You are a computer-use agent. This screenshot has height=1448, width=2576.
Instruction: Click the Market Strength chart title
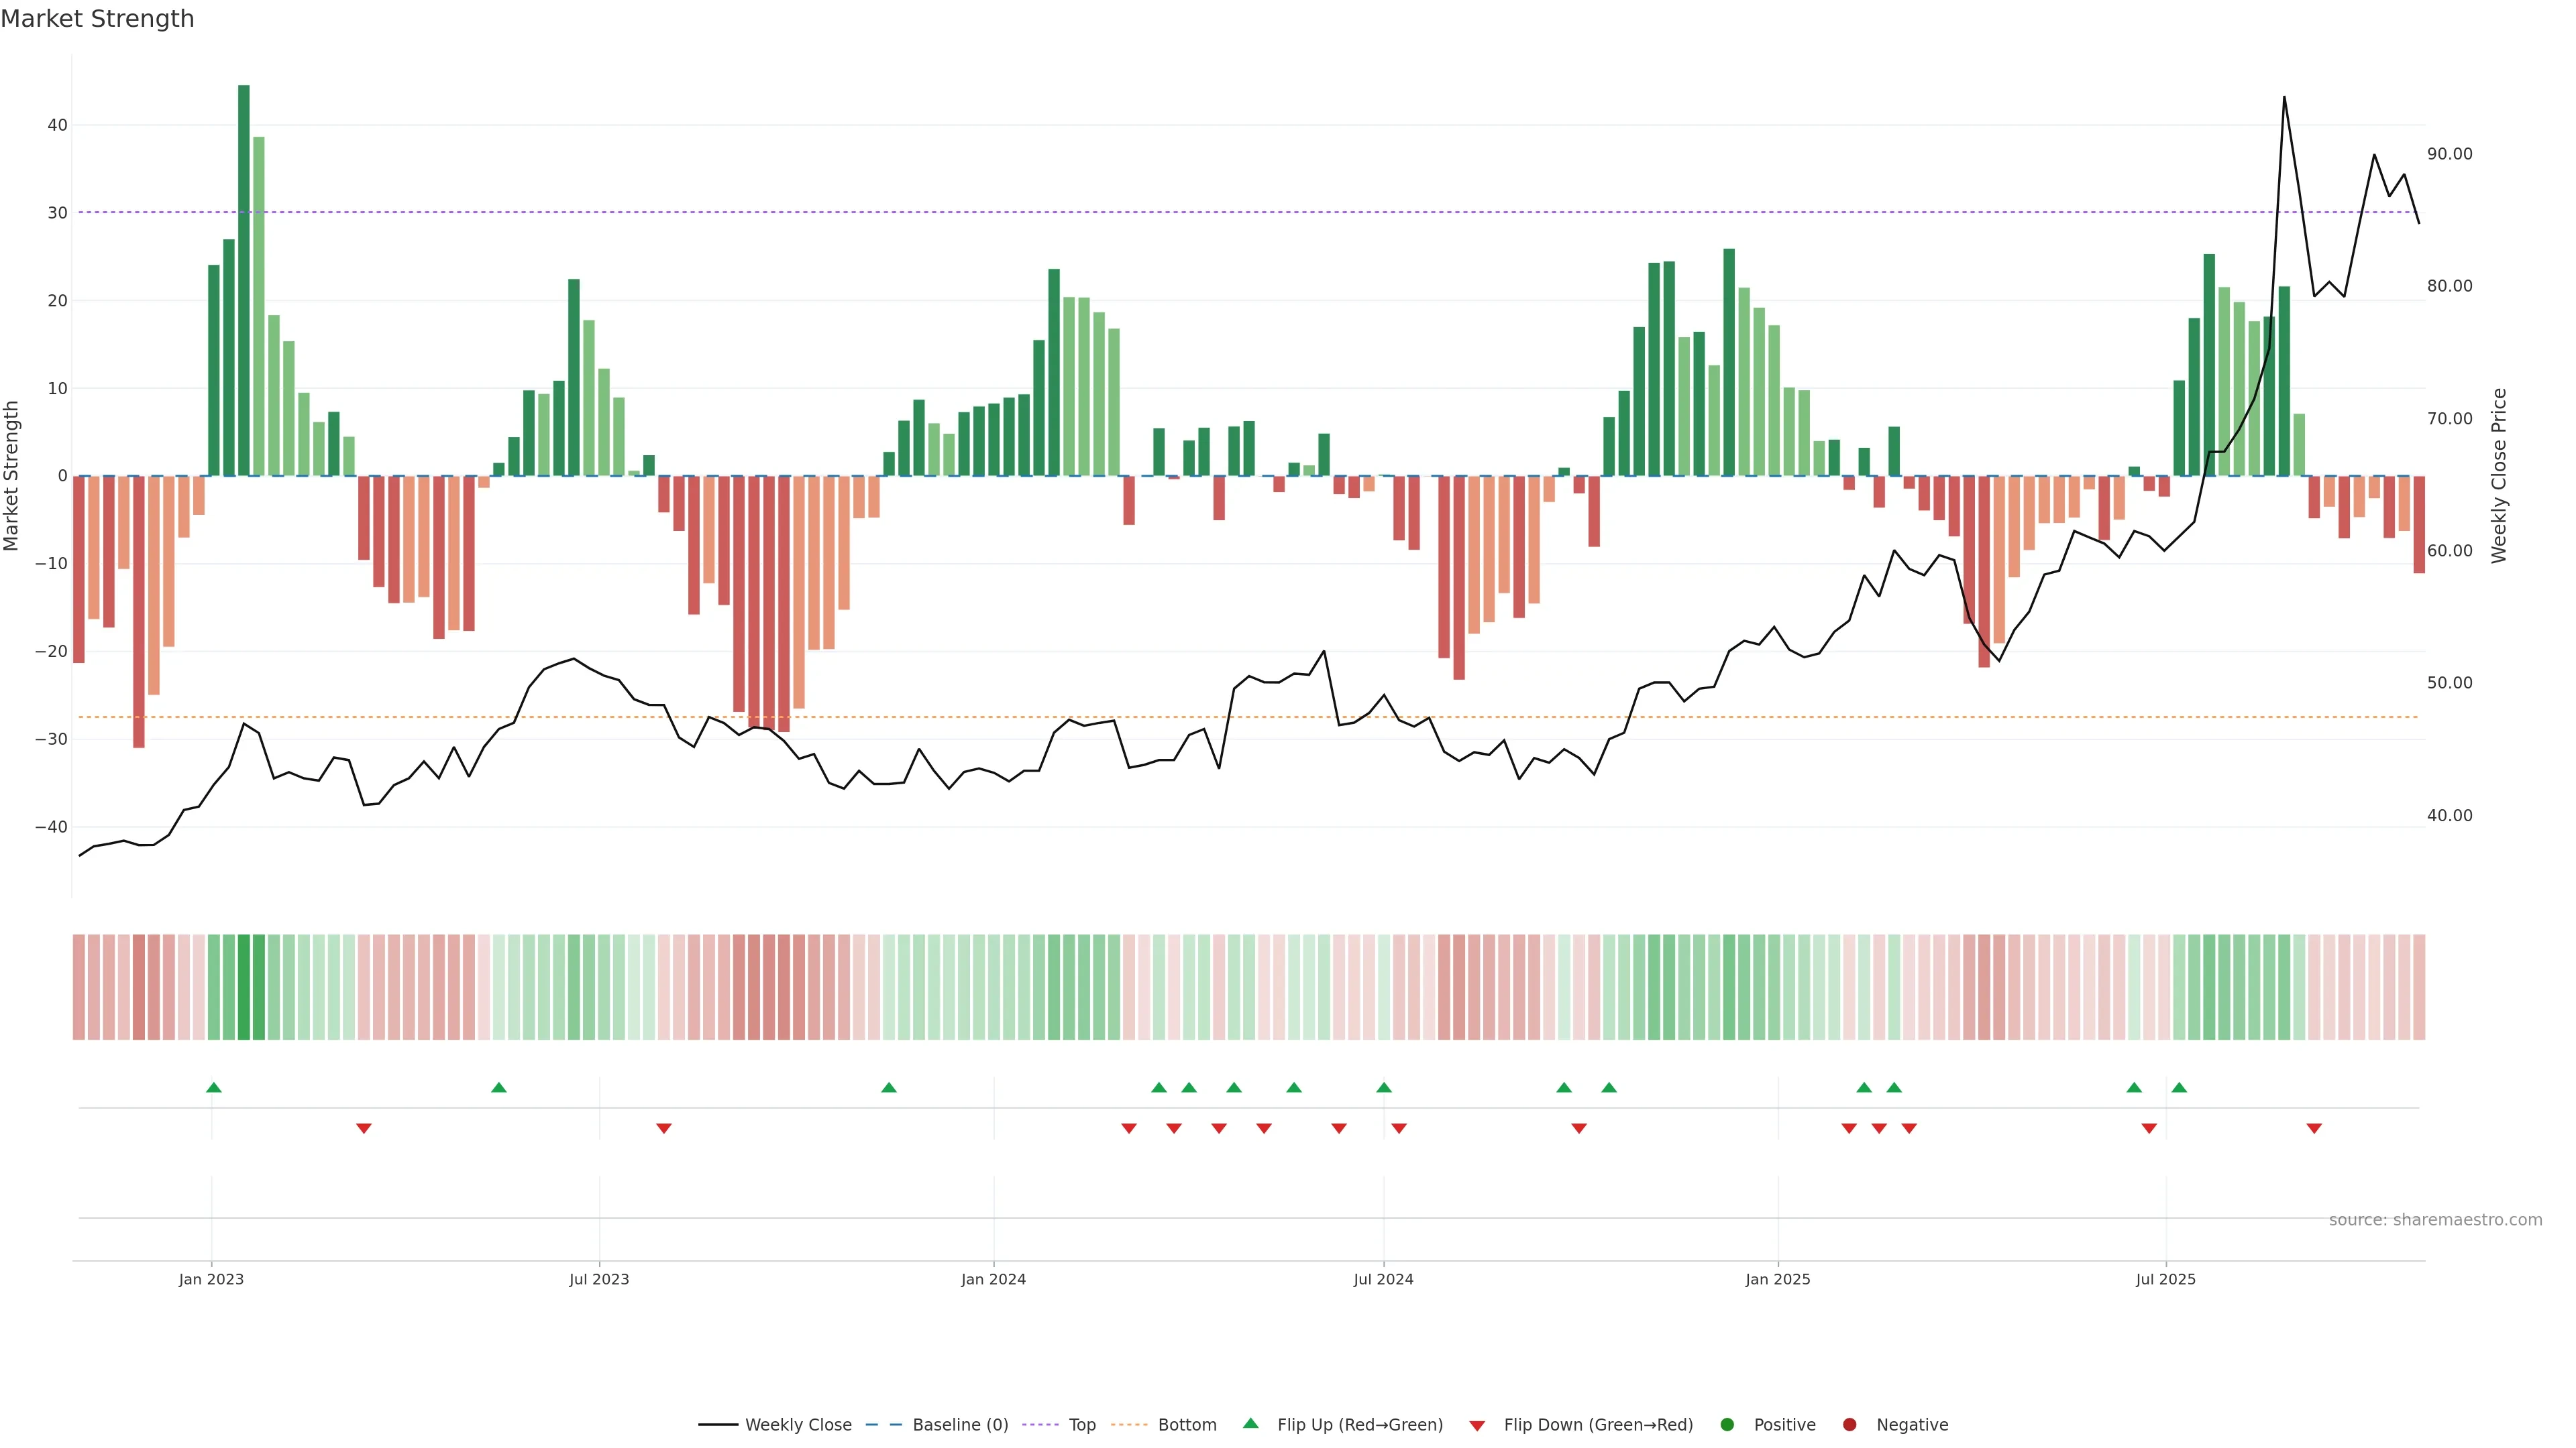pos(97,19)
